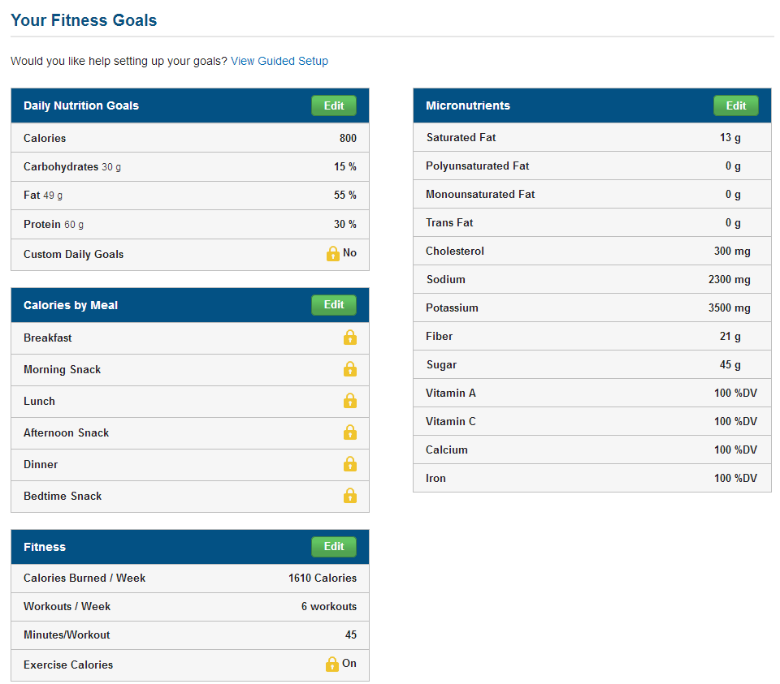Click the Your Fitness Goals heading

tap(84, 20)
